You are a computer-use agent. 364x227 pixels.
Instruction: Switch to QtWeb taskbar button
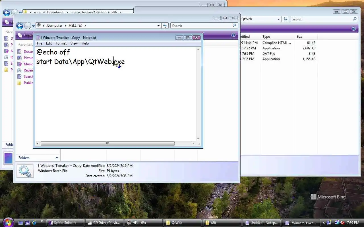pos(183,223)
